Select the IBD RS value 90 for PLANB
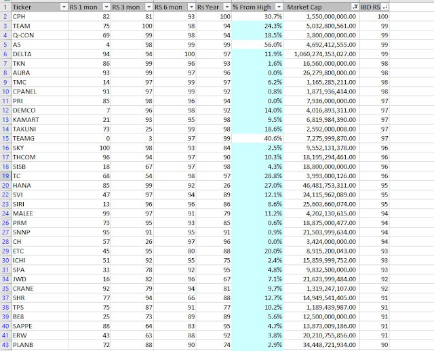This screenshot has width=434, height=351. pyautogui.click(x=374, y=345)
